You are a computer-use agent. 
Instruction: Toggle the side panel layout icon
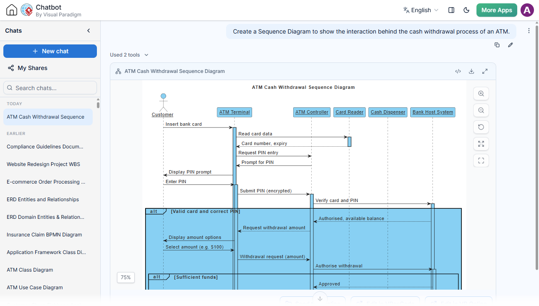click(451, 10)
